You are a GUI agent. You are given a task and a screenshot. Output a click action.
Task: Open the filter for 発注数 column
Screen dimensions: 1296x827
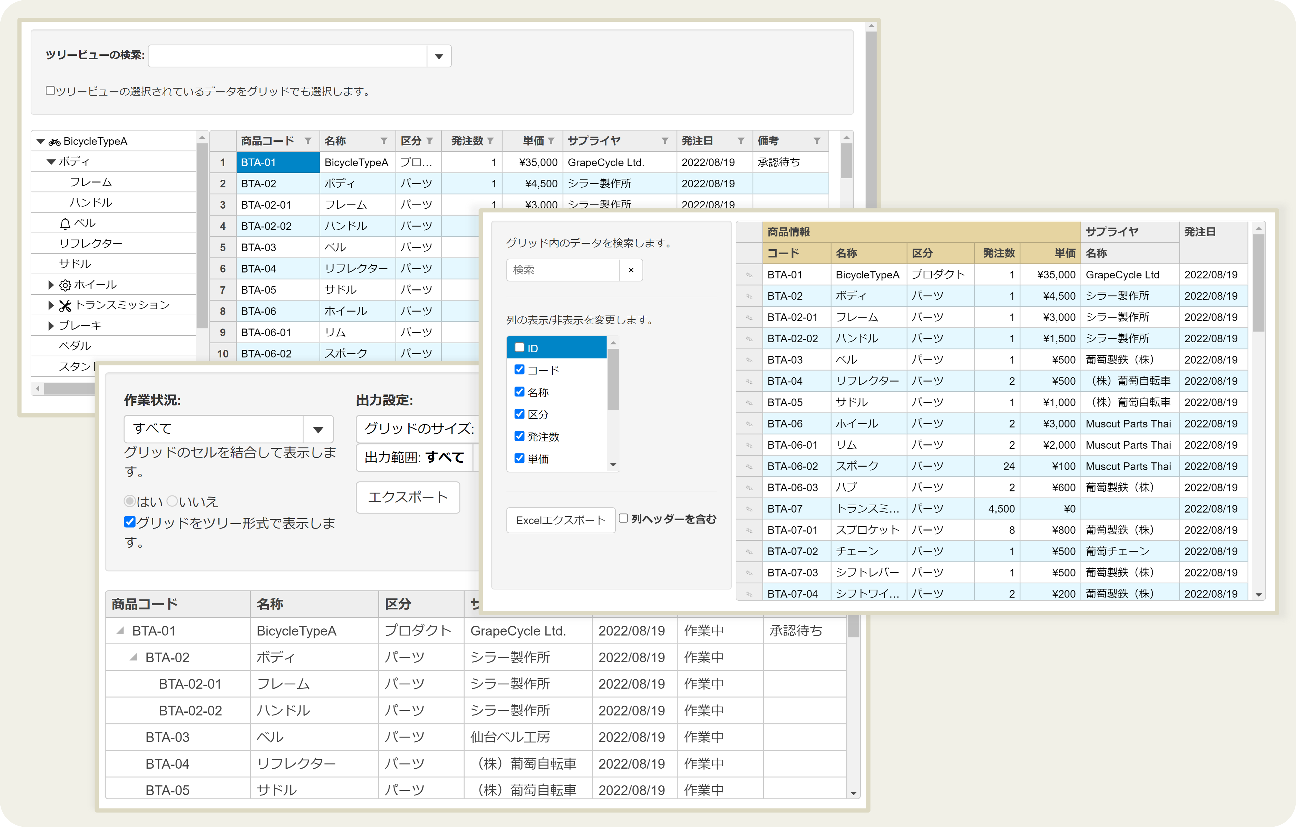click(x=490, y=141)
